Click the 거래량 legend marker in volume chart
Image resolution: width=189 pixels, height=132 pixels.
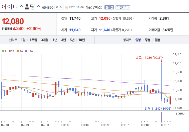pyautogui.click(x=177, y=114)
